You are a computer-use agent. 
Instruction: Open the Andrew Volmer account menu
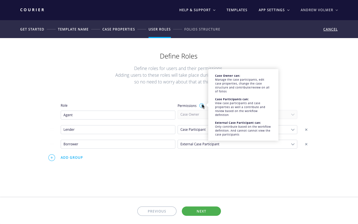pos(319,10)
